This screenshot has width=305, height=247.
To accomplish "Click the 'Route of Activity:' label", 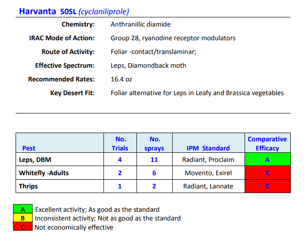I will [x=68, y=52].
